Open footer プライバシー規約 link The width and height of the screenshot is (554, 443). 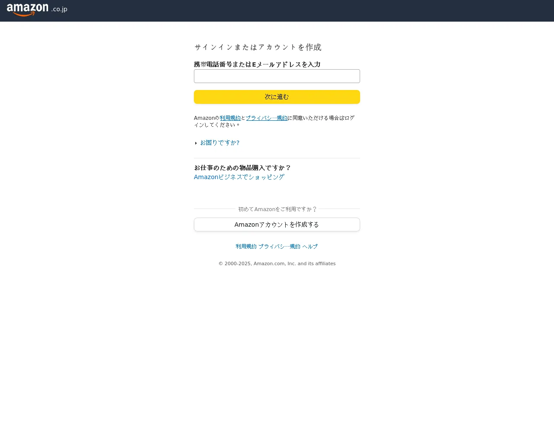(279, 247)
